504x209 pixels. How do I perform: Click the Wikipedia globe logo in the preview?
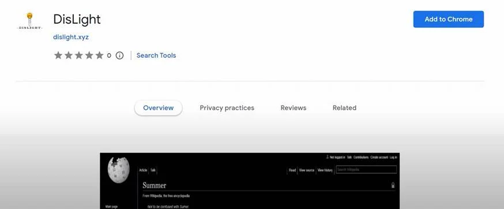(119, 170)
